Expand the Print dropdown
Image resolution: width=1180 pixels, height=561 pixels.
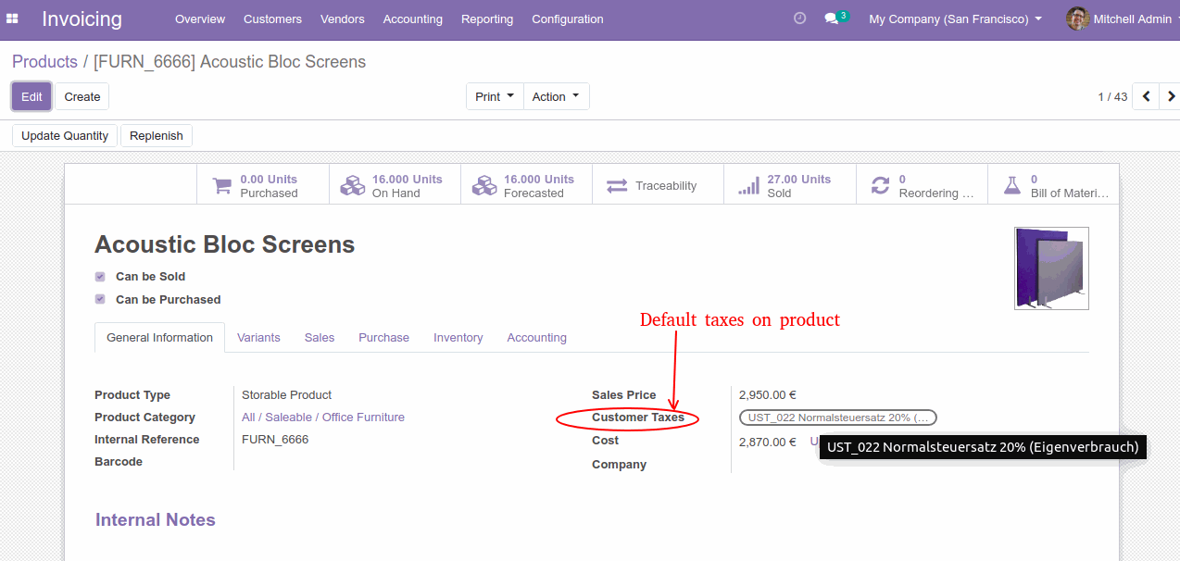[x=495, y=96]
